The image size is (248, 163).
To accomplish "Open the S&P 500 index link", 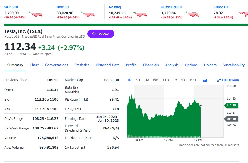I will [x=11, y=7].
